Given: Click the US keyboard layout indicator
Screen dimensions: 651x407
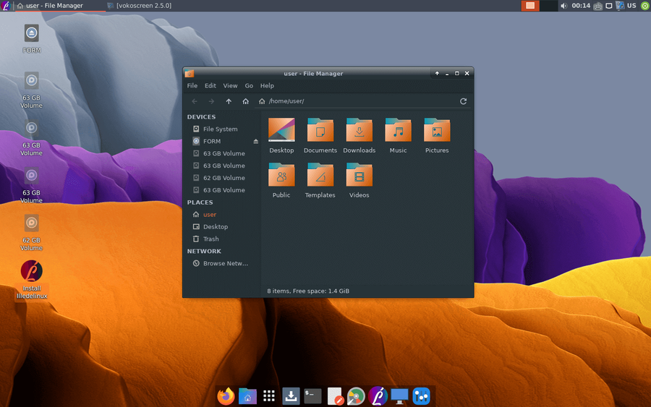Looking at the screenshot, I should (631, 6).
